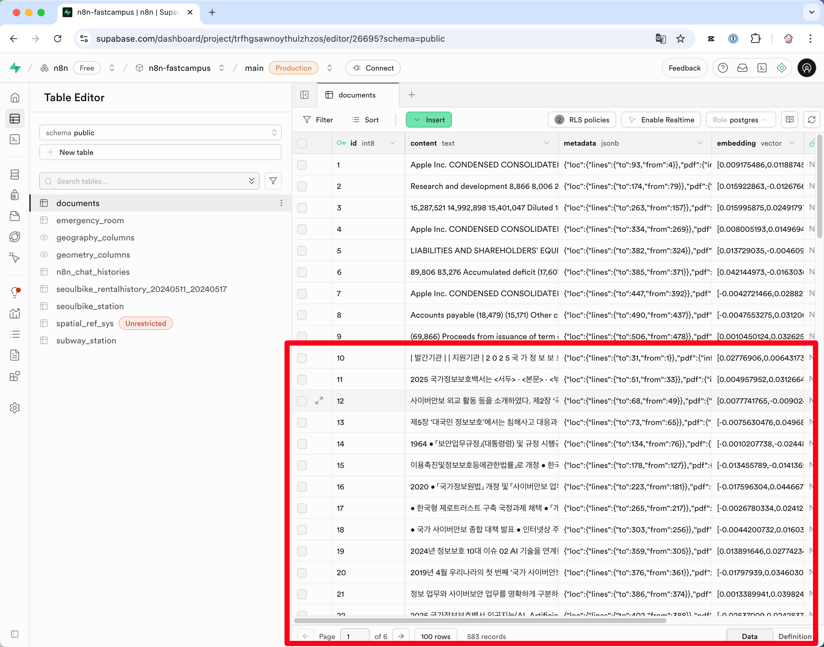Open Project Settings gear in sidebar
Viewport: 824px width, 647px height.
point(15,408)
